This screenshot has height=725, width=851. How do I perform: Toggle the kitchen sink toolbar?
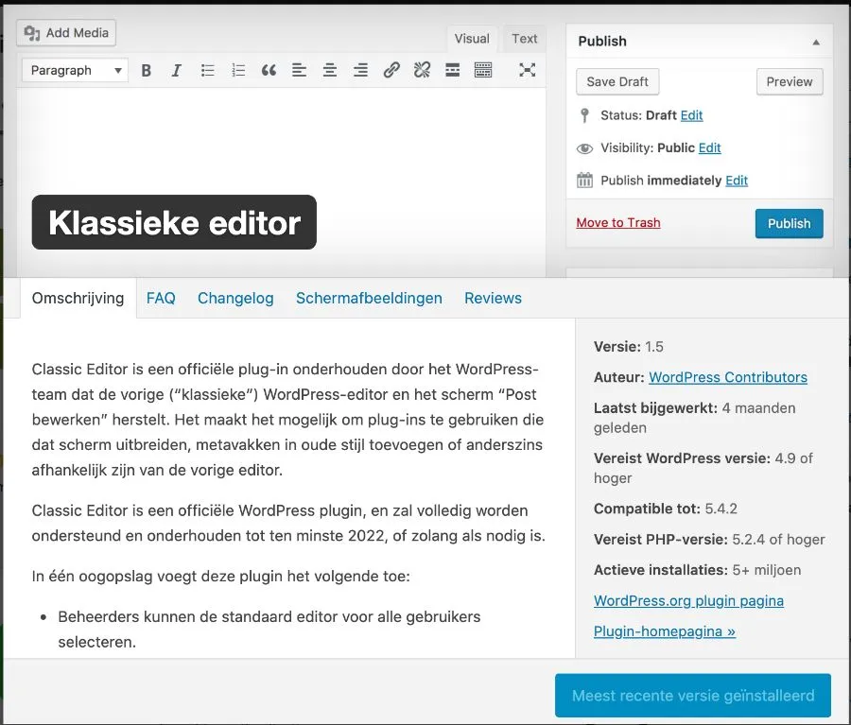coord(483,70)
